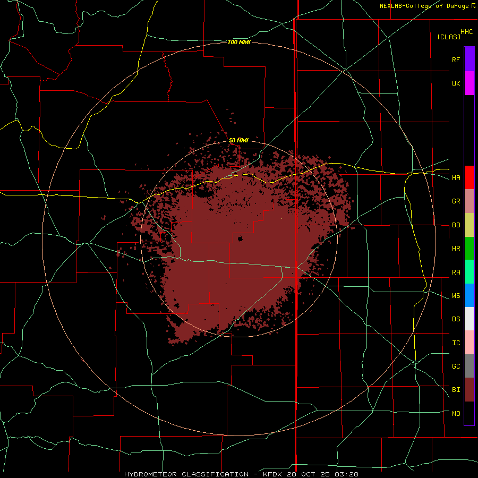This screenshot has height=478, width=478.
Task: Click the BD yellow legend swatch
Action: [469, 225]
